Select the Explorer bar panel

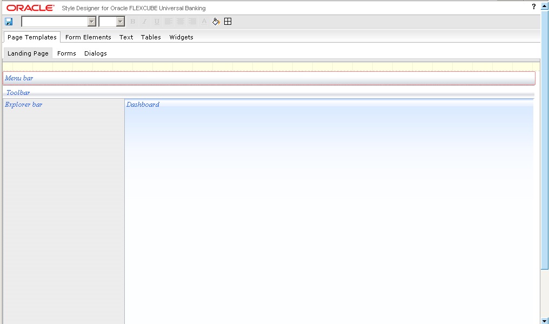pos(64,211)
